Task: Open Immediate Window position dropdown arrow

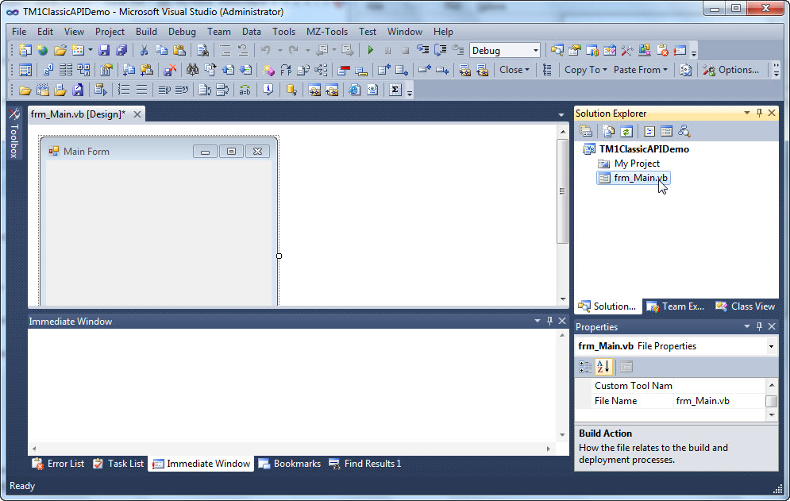Action: point(537,321)
